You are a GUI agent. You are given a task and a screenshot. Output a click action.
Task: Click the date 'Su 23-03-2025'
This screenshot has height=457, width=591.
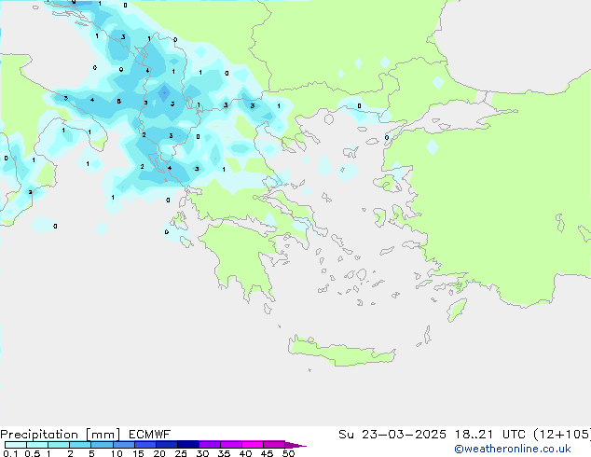[392, 435]
